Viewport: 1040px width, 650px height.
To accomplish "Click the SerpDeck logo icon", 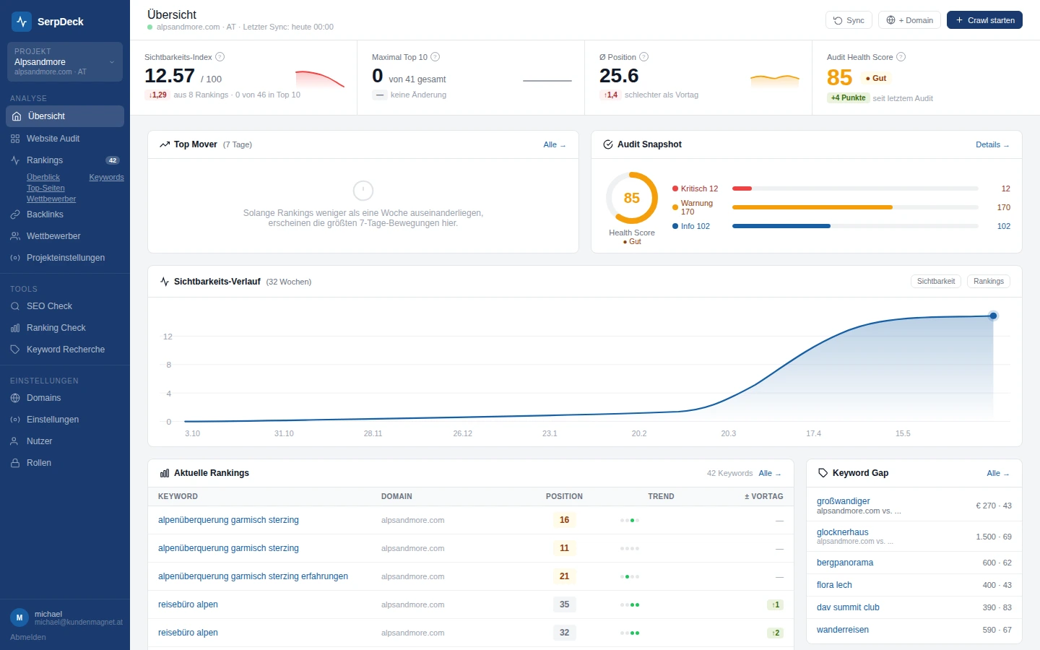I will [x=22, y=22].
